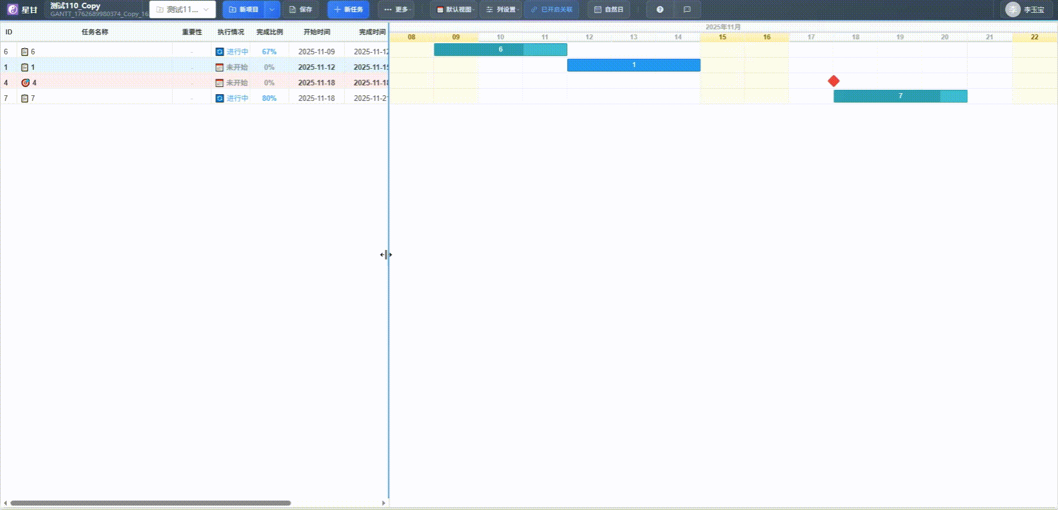This screenshot has height=510, width=1058.
Task: Click the orange milestone diamond for task 4
Action: coord(833,80)
